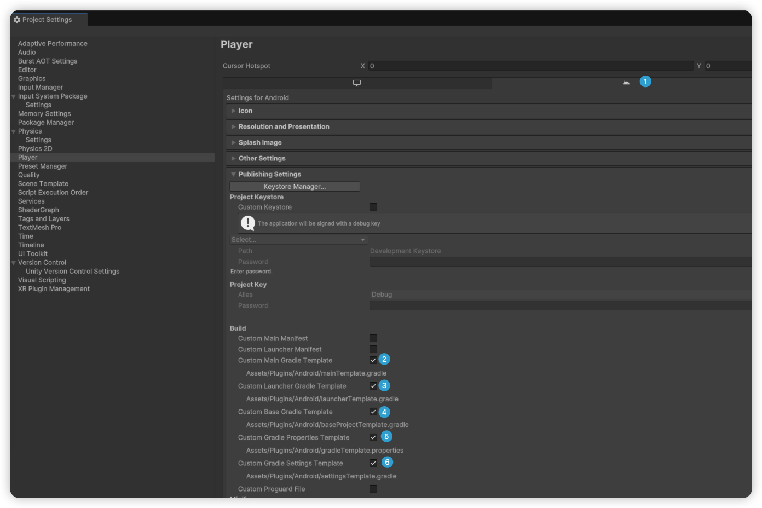Select Quality in the settings list

[28, 175]
